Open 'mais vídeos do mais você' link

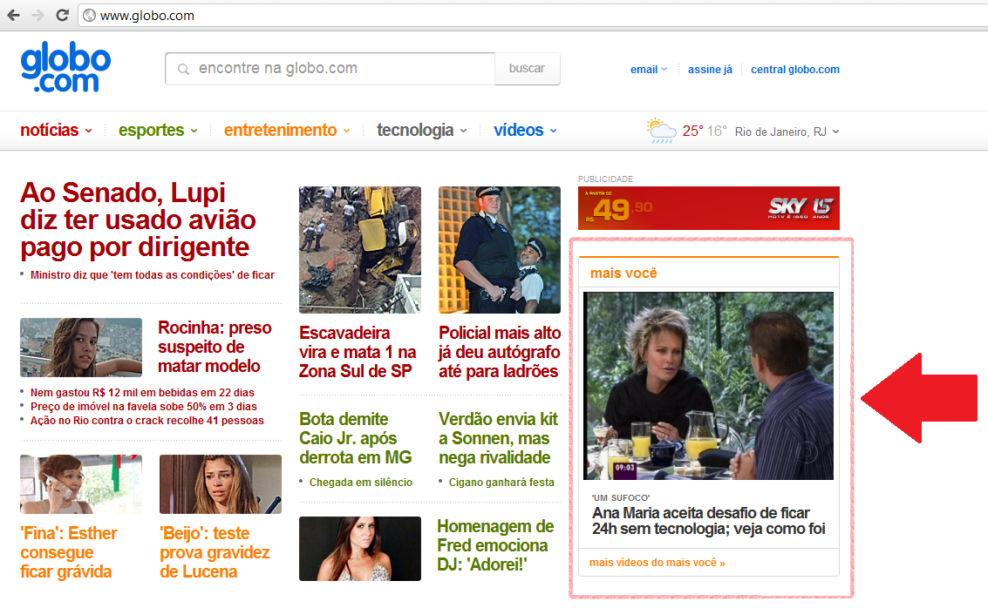pos(657,563)
